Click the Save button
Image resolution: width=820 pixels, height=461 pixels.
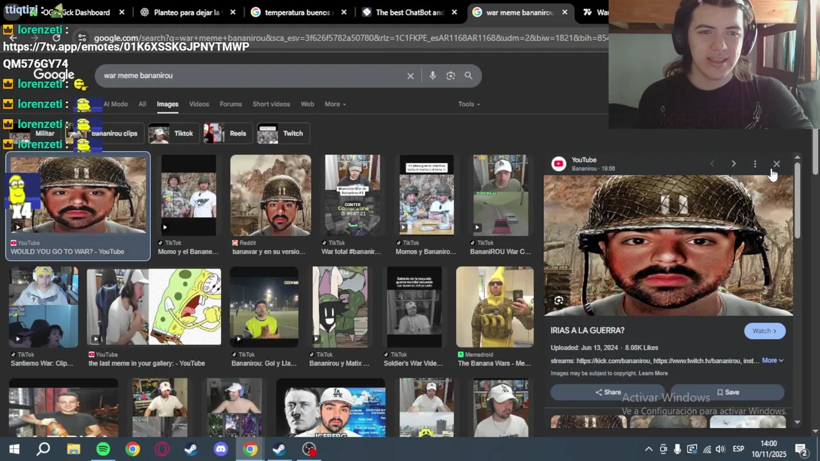point(727,392)
